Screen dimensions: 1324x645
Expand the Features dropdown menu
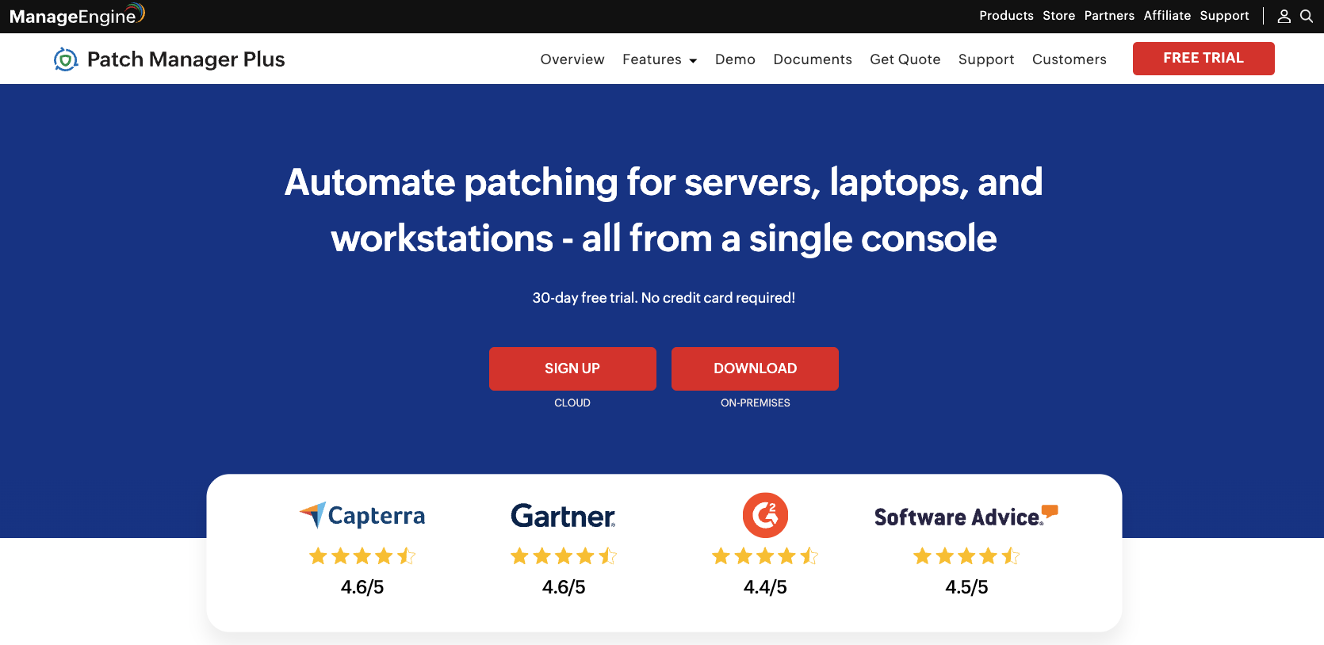tap(660, 59)
